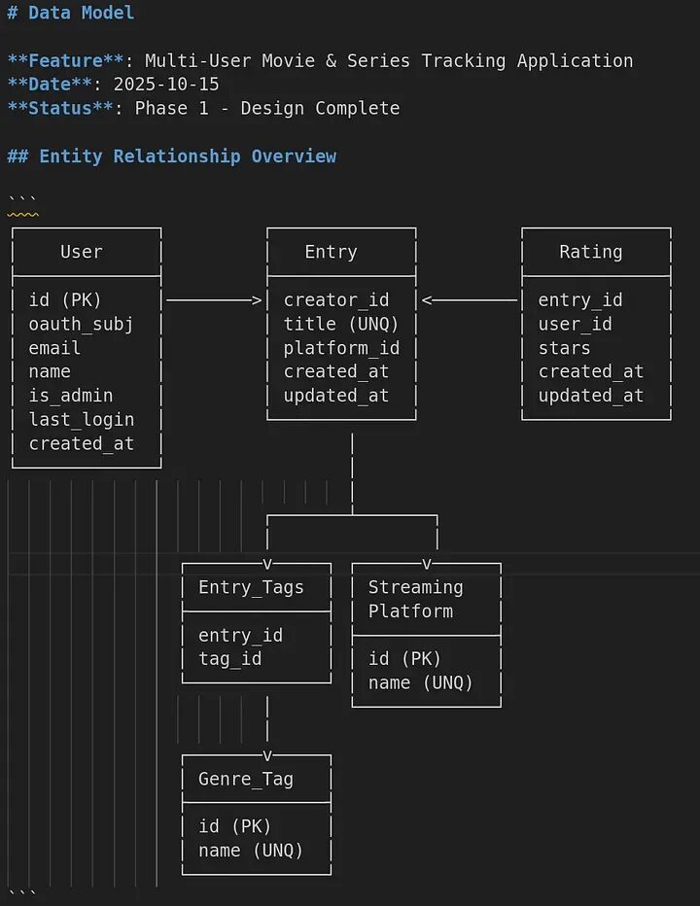Click the '# Data Model' heading
The width and height of the screenshot is (700, 906).
[x=71, y=13]
